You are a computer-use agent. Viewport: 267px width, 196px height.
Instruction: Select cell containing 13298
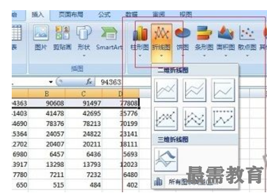(46, 165)
